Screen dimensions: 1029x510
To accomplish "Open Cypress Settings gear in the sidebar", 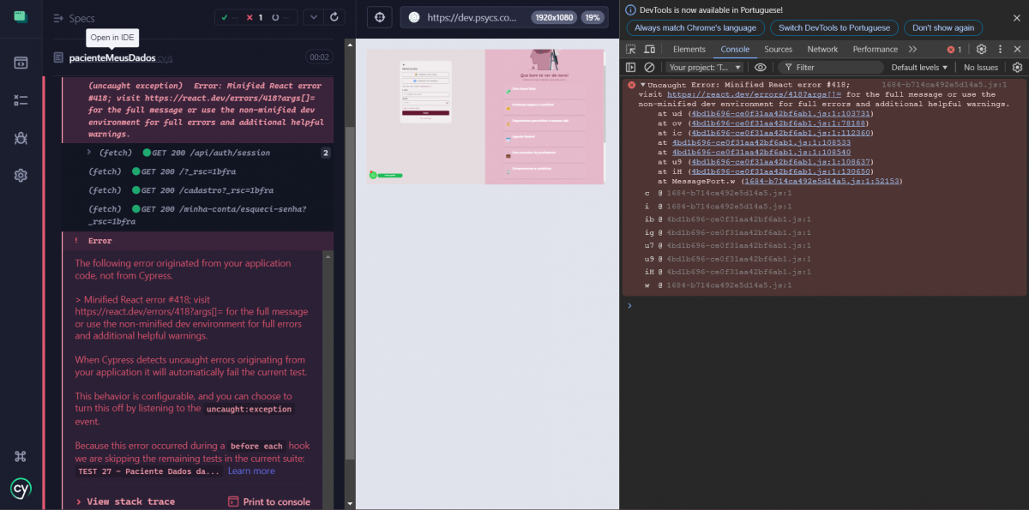I will 21,175.
